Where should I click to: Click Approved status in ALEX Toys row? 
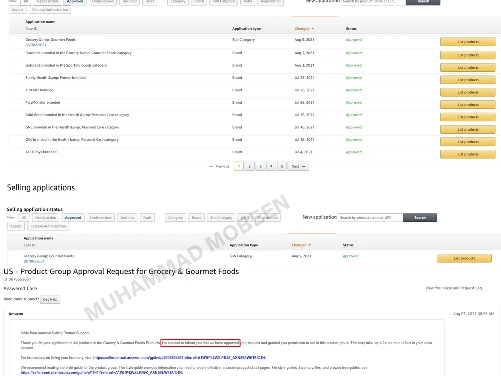click(x=354, y=152)
